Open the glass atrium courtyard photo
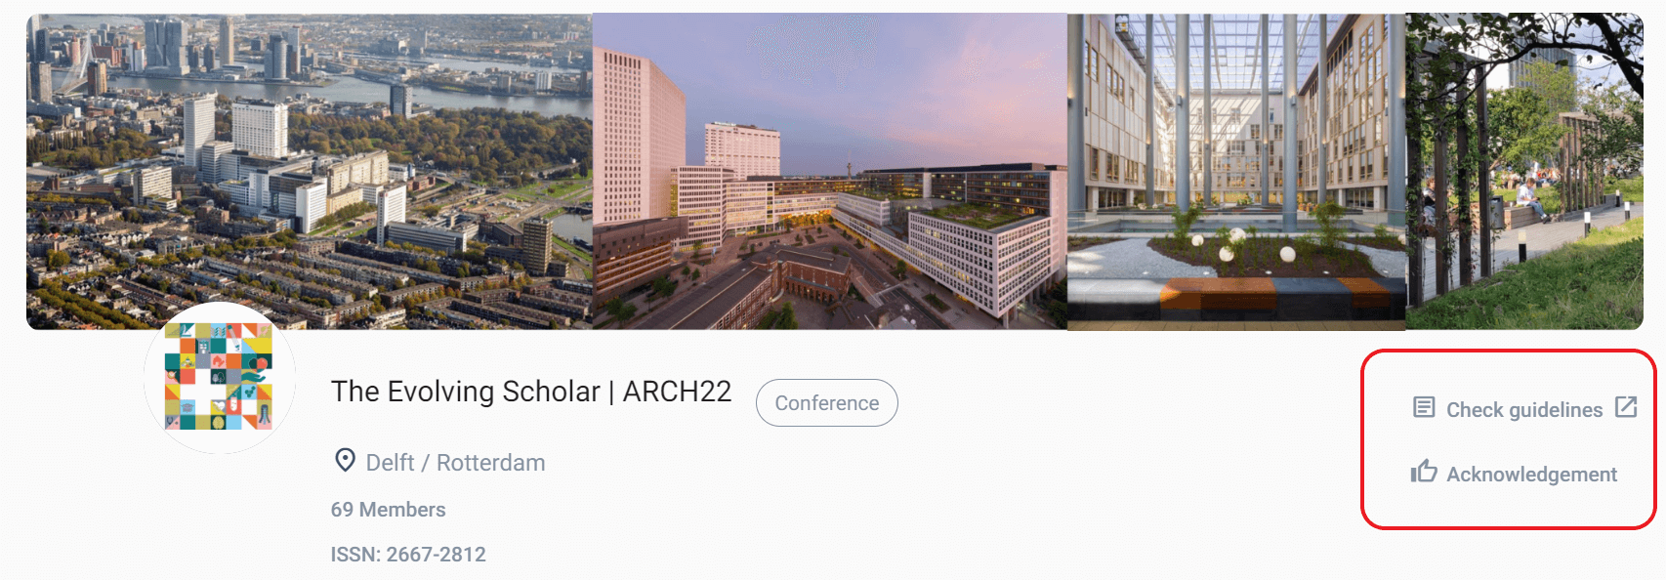Viewport: 1666px width, 580px height. click(x=1236, y=171)
